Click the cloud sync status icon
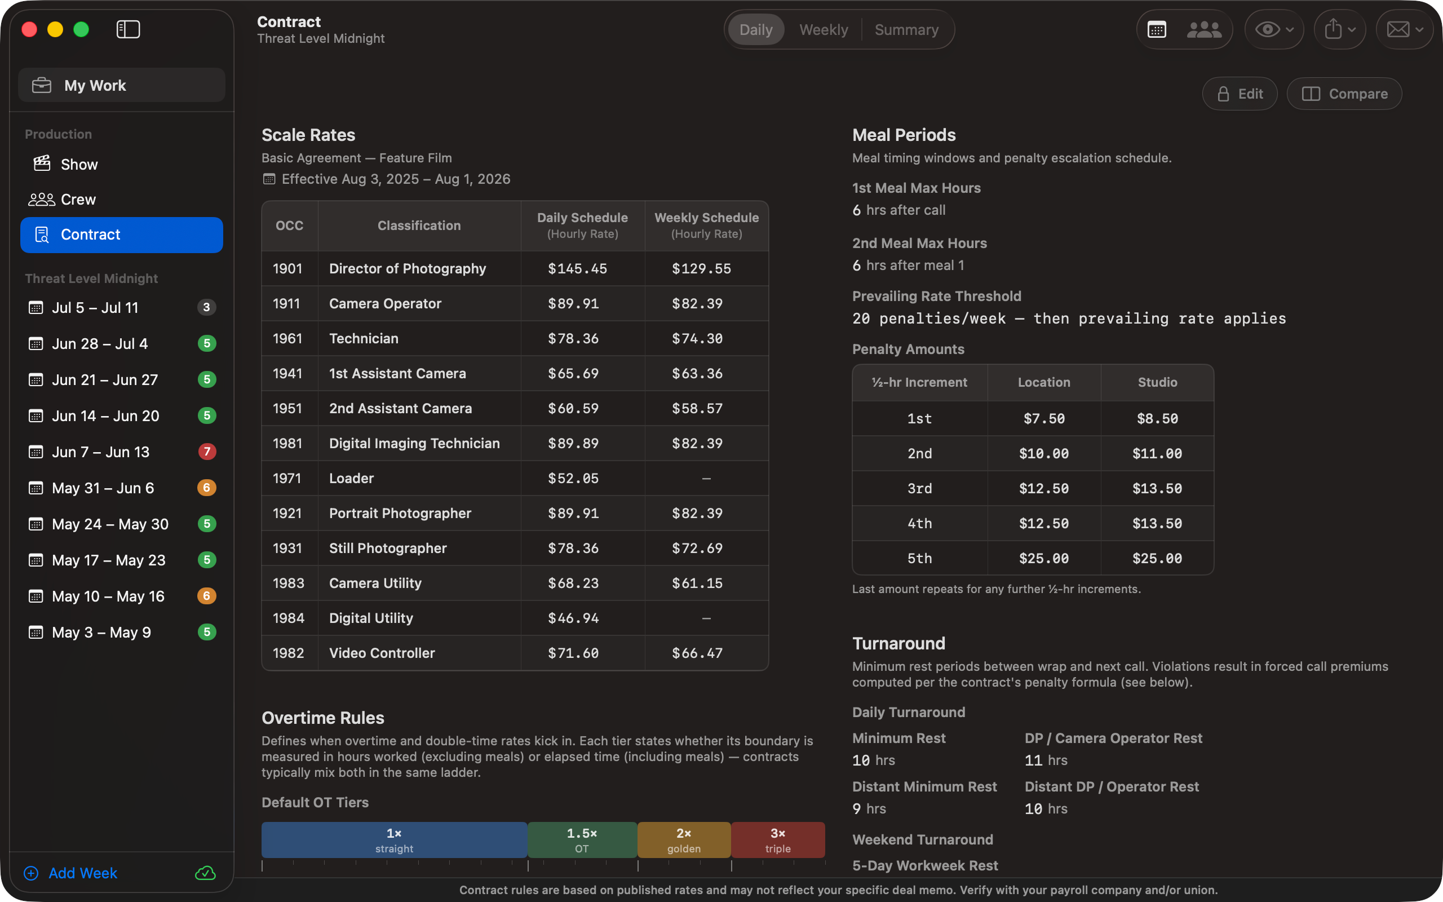 click(205, 873)
